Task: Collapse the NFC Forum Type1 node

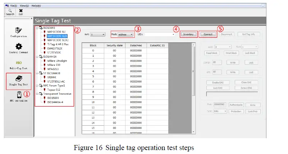Action: tap(37, 86)
